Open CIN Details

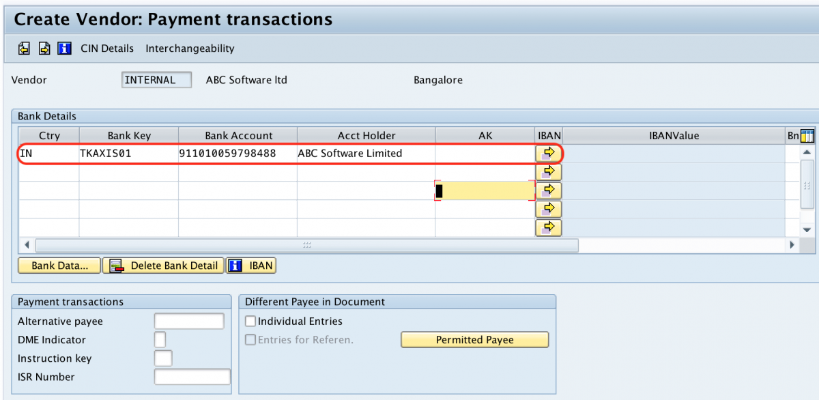click(107, 48)
